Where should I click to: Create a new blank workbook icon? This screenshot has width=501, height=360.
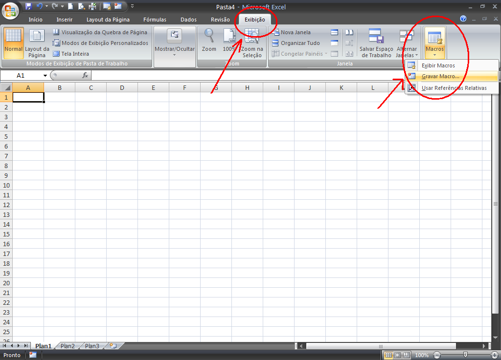coord(70,6)
